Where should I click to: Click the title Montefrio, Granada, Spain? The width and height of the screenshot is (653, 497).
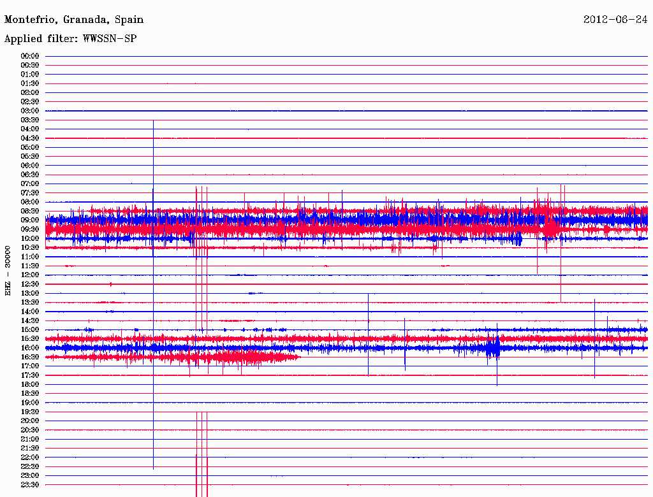74,20
